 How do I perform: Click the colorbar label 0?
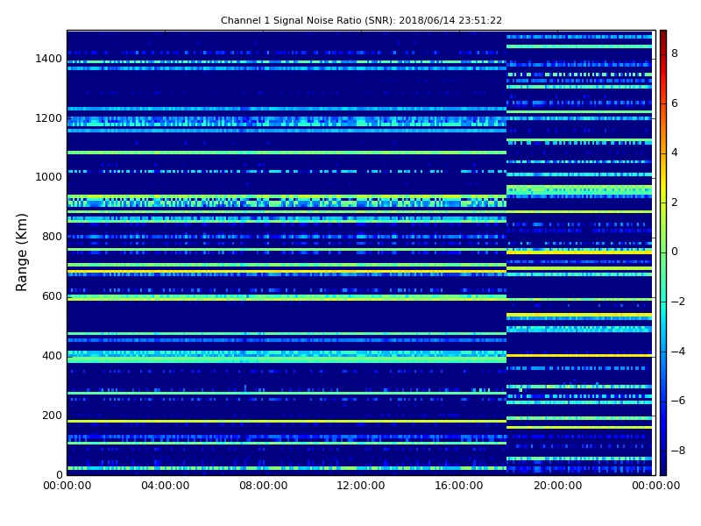click(675, 252)
